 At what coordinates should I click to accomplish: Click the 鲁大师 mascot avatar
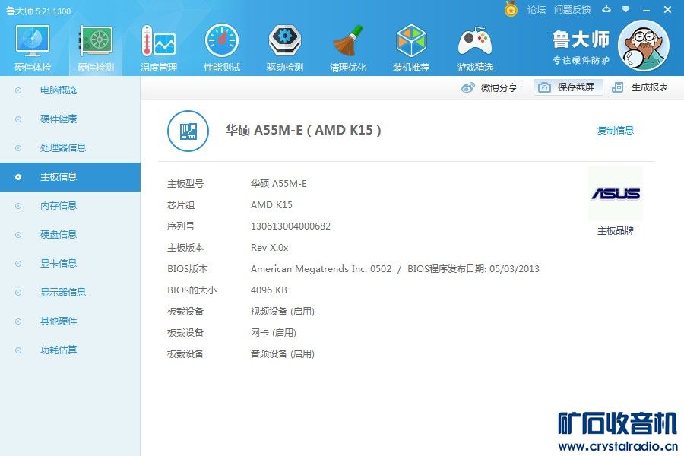point(643,45)
